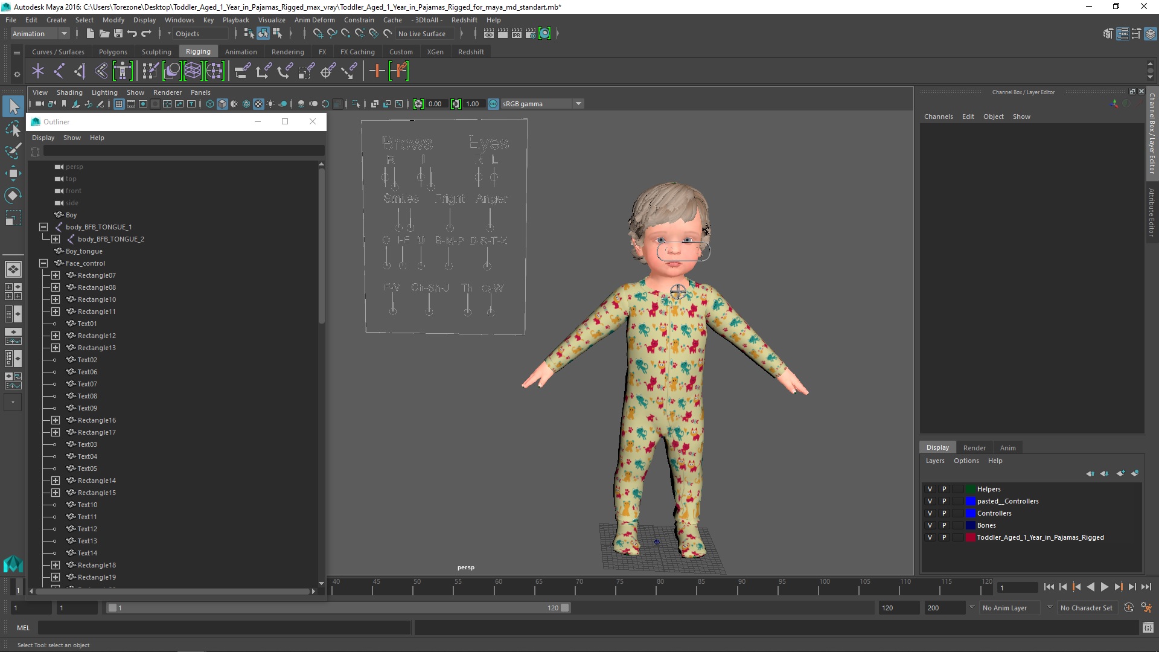Open a scene using the folder icon

tap(104, 34)
